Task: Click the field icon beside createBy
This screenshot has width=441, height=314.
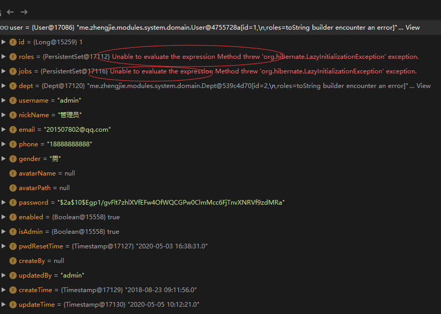Action: 13,261
